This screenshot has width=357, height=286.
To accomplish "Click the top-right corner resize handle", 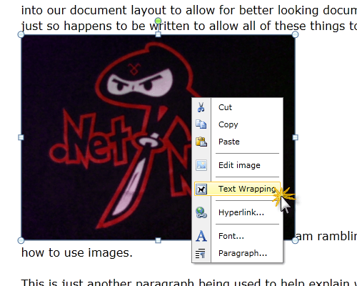I will [295, 34].
